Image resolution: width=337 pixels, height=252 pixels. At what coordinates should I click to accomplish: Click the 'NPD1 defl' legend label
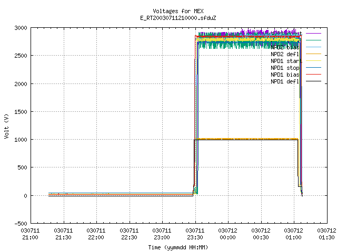pos(285,81)
